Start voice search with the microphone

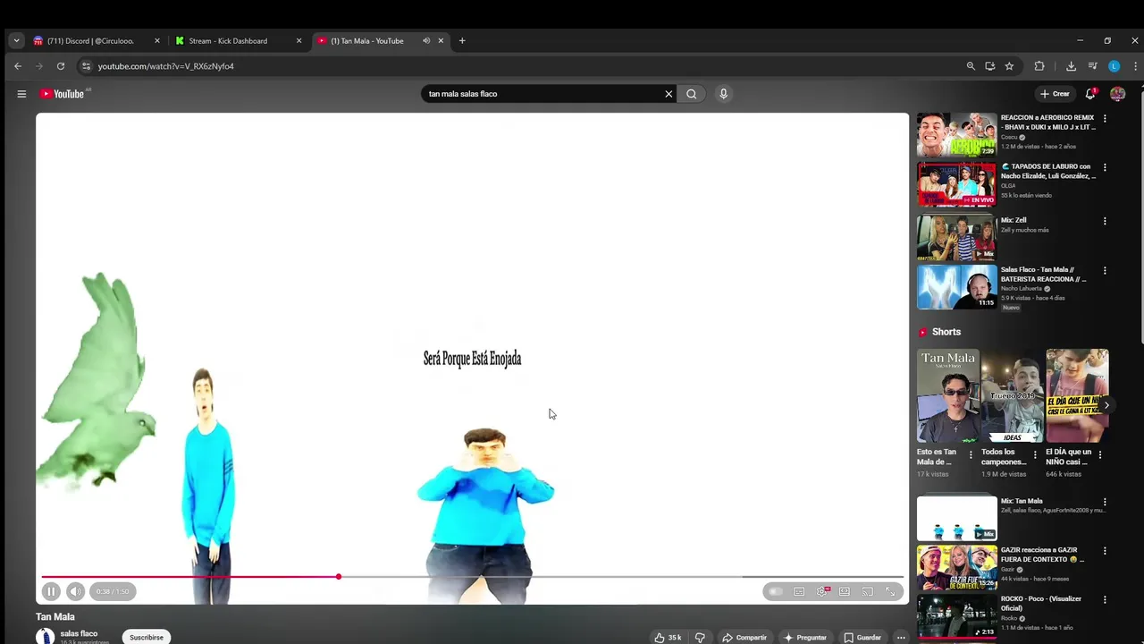tap(724, 94)
